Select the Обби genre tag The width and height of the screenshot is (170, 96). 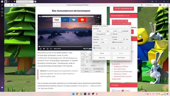[x=114, y=21]
